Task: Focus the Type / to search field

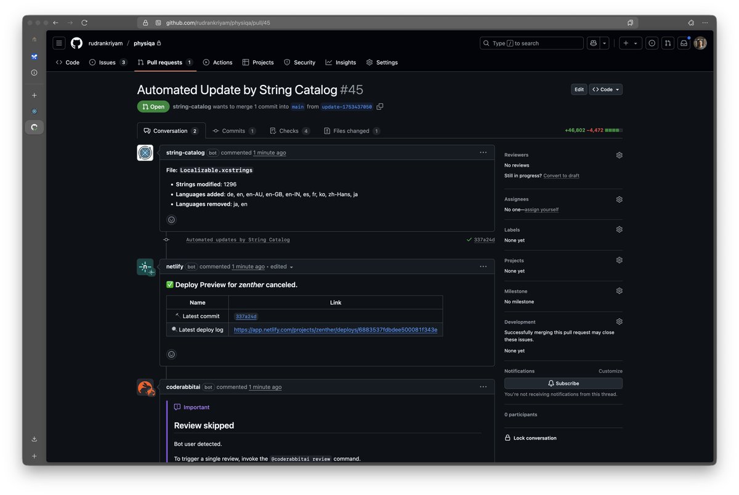Action: (x=531, y=43)
